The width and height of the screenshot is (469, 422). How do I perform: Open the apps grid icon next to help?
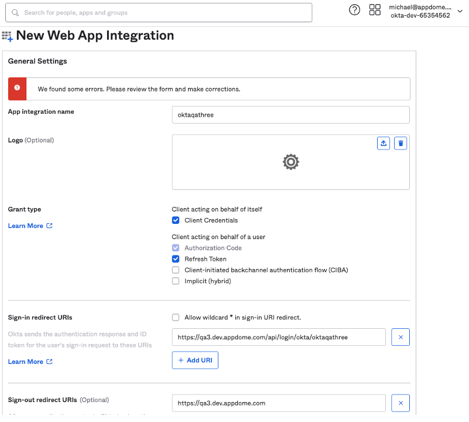tap(375, 10)
